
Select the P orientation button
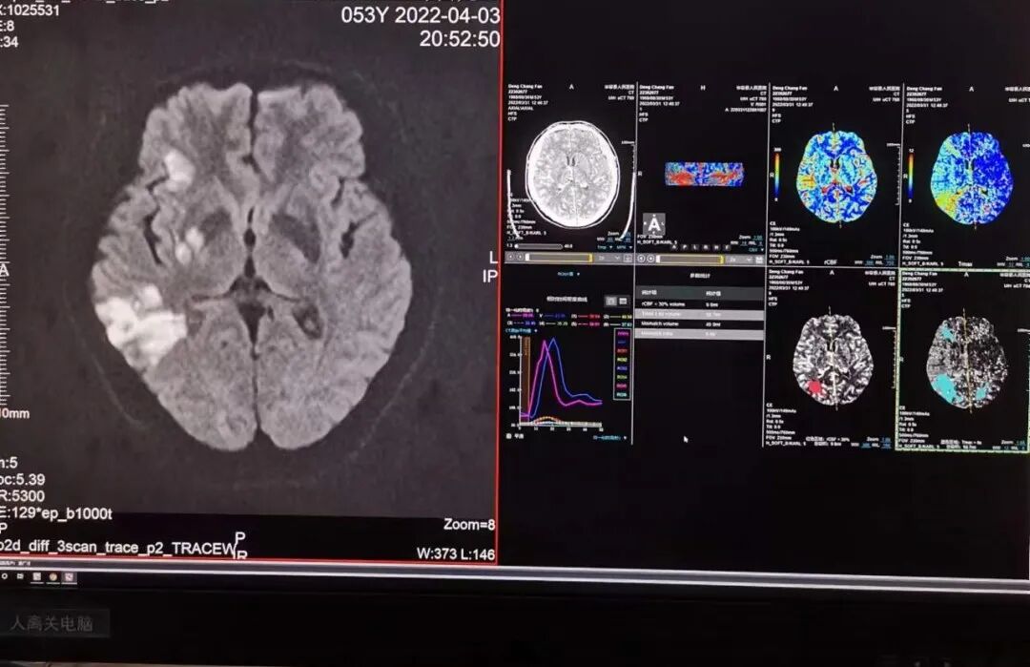685,247
